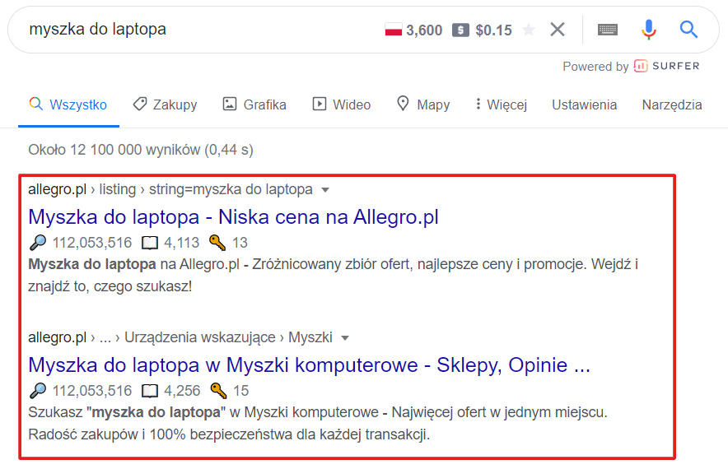Open the Więcej more menu
This screenshot has width=728, height=469.
pos(501,104)
